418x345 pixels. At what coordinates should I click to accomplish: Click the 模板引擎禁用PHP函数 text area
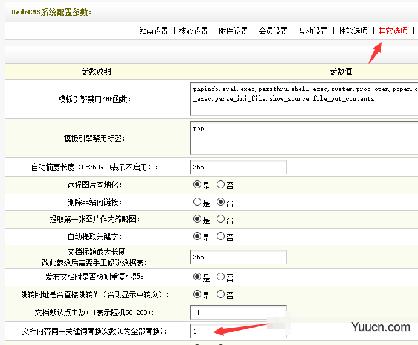coord(303,98)
